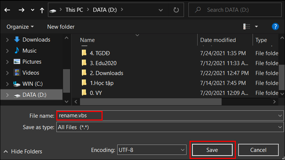285x160 pixels.
Task: Open Help with the question mark icon
Action: tap(275, 27)
